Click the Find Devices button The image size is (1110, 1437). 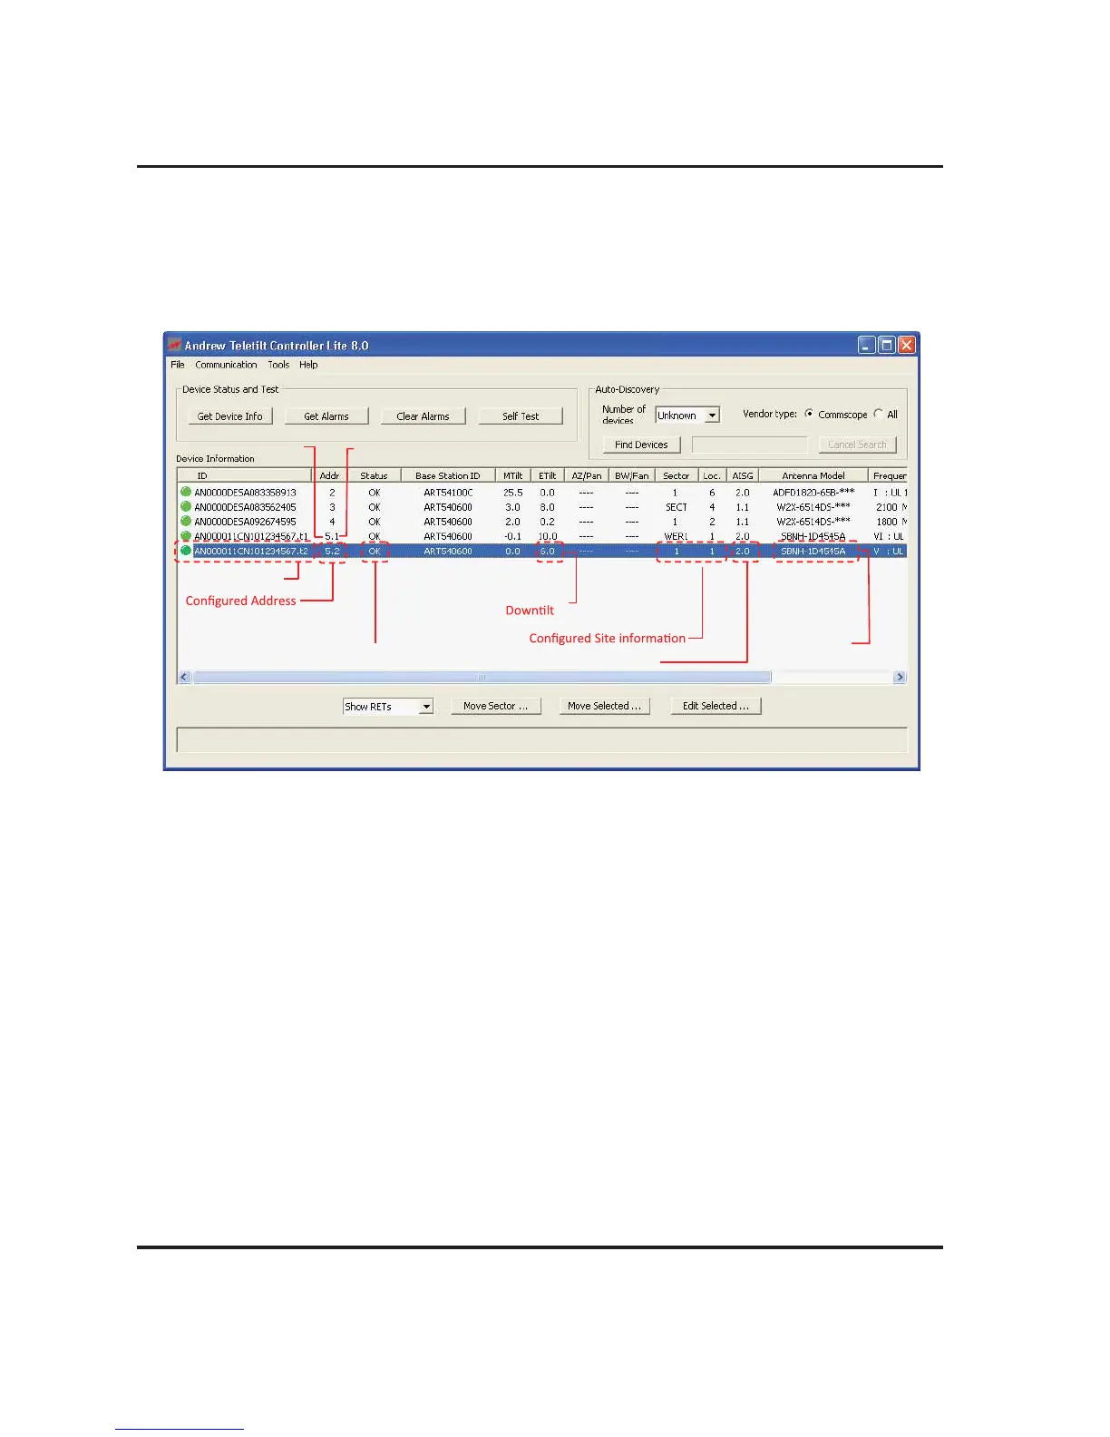tap(641, 445)
